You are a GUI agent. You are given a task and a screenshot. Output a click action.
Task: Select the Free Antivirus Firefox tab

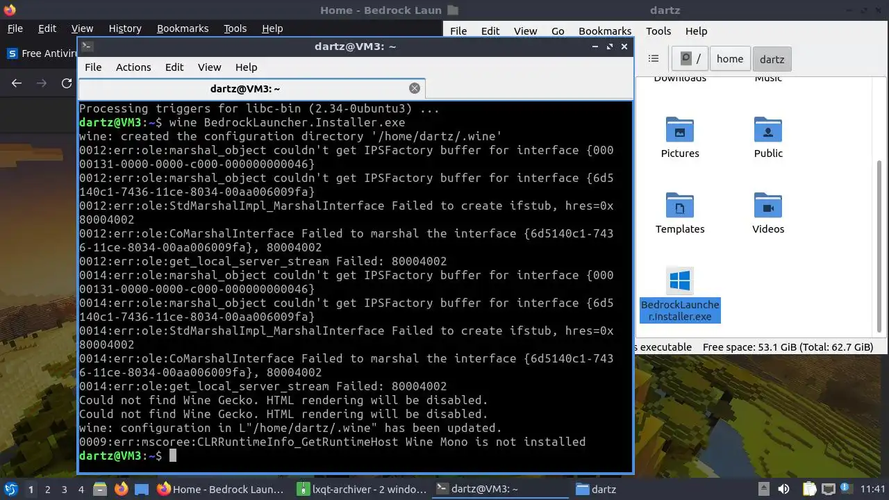(x=42, y=53)
